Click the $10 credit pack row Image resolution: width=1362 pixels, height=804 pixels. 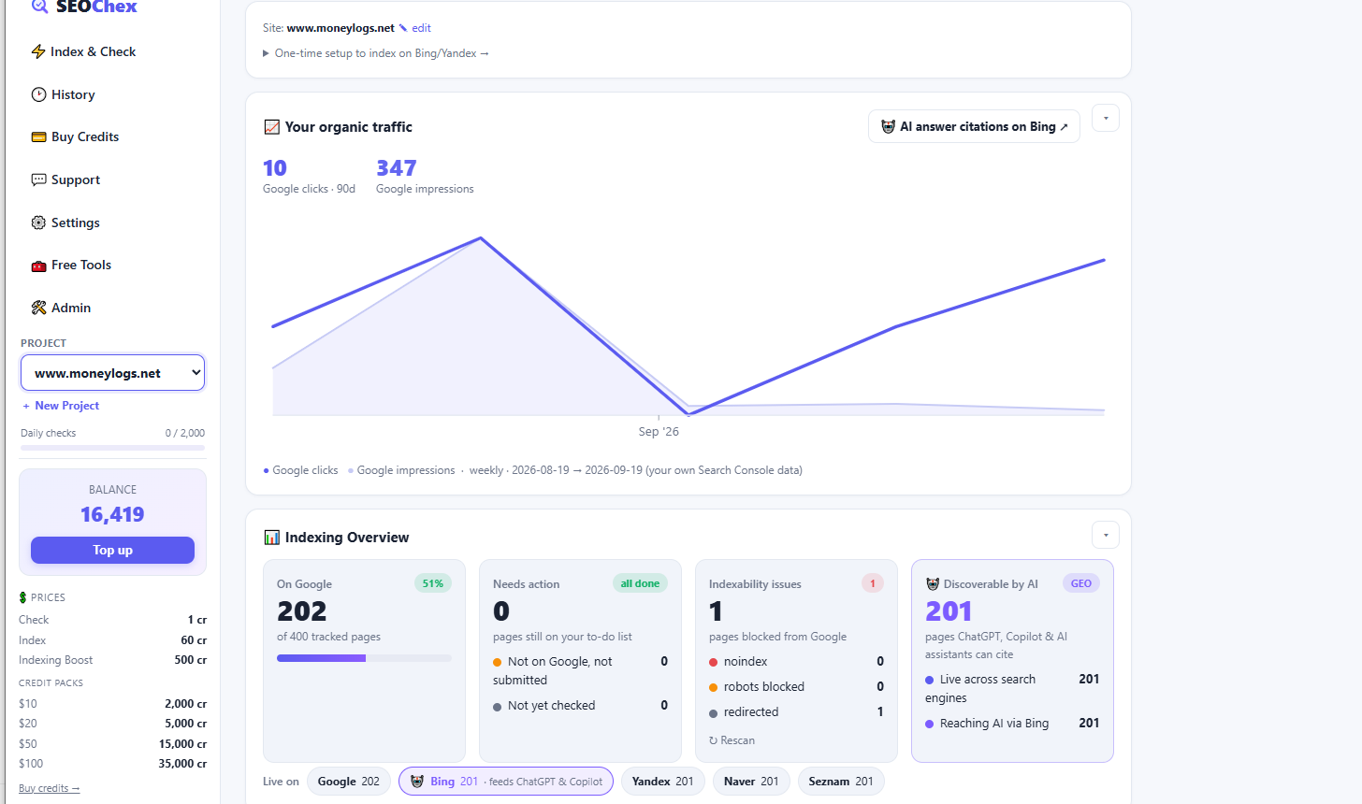tap(112, 704)
